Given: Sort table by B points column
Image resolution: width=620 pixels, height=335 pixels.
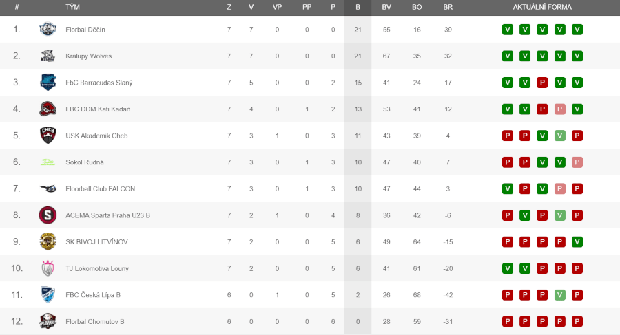Looking at the screenshot, I should click(358, 7).
